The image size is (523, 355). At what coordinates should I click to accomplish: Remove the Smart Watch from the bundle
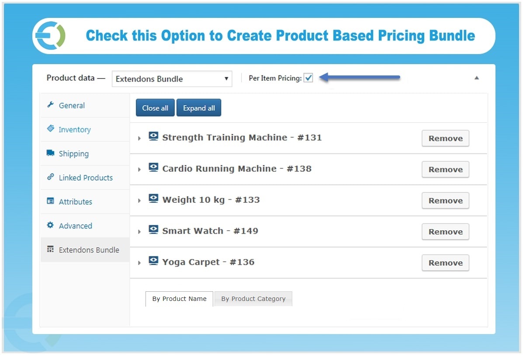click(445, 232)
